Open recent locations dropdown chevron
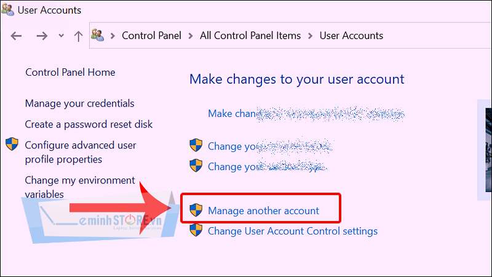 tap(61, 36)
